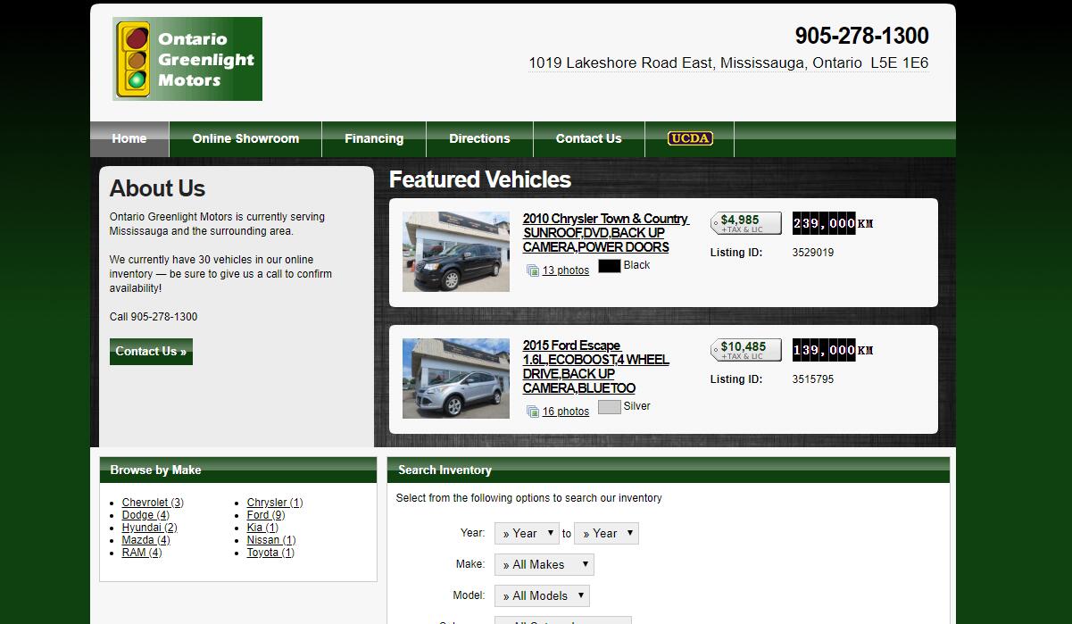Browse Ford (9) vehicles
Viewport: 1072px width, 624px height.
point(266,515)
